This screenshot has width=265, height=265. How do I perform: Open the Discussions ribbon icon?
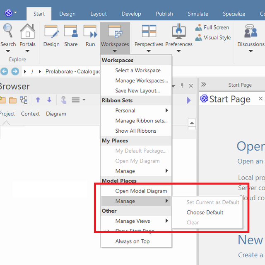[x=251, y=31]
